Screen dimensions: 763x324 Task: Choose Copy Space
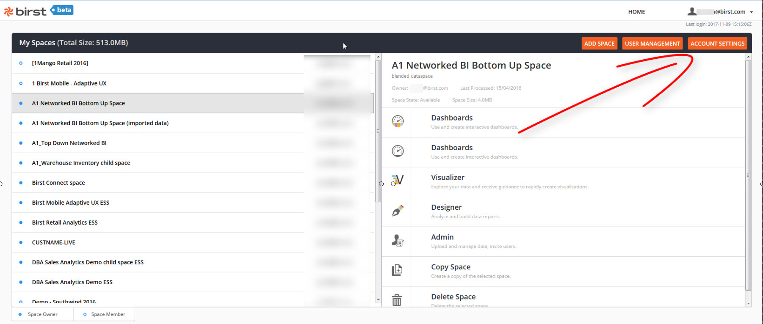coord(451,267)
